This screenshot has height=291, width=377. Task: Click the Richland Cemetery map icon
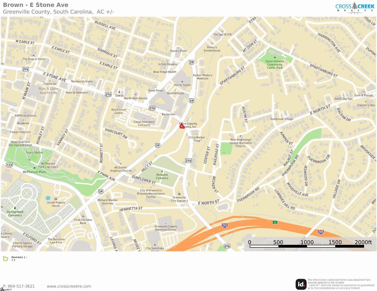pos(162,171)
